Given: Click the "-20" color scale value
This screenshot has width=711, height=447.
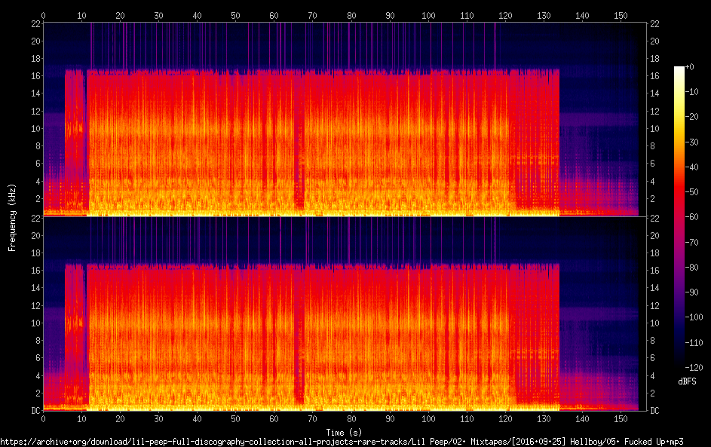Looking at the screenshot, I should 692,117.
